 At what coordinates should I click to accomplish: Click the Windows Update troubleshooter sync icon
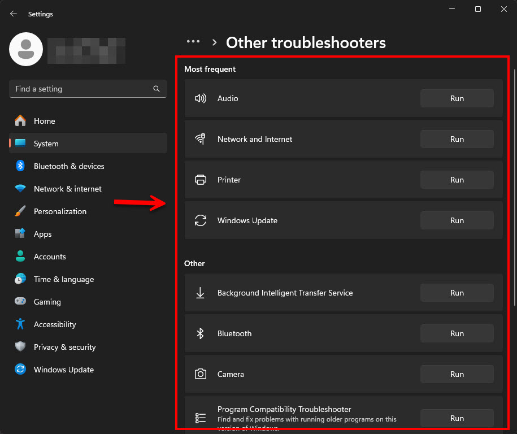pyautogui.click(x=201, y=220)
